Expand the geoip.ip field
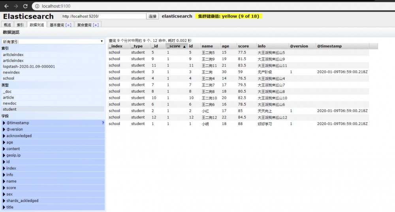This screenshot has height=212, width=395. 4,155
